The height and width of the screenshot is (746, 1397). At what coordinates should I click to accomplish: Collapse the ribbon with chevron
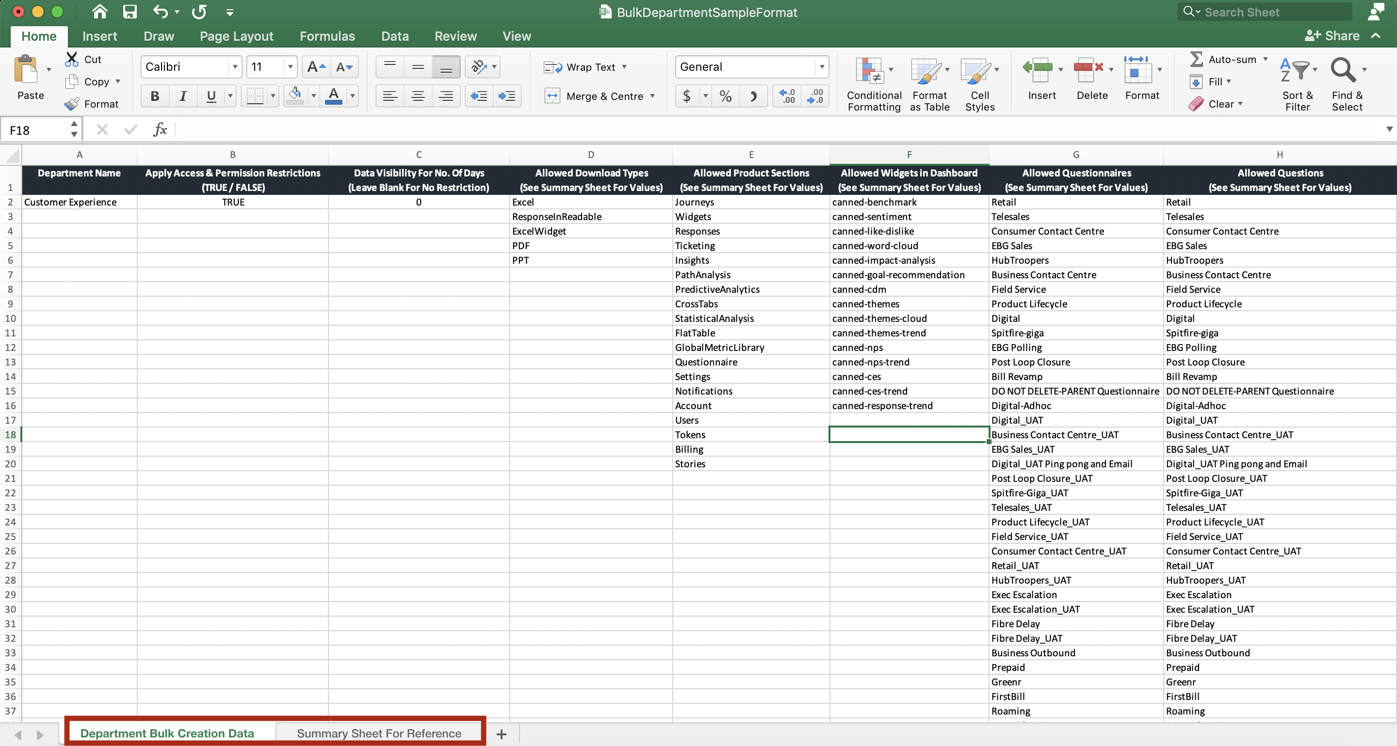coord(1376,36)
